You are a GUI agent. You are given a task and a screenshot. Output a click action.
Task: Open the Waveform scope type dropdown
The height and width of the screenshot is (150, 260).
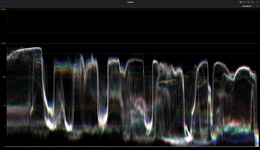click(248, 6)
